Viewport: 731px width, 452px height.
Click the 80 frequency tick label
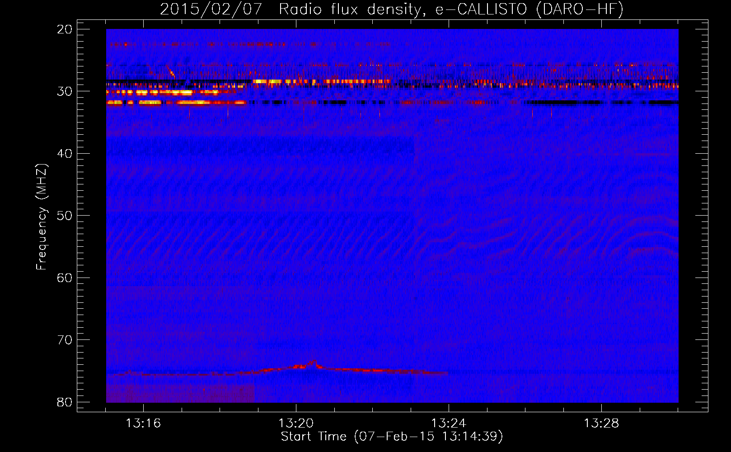(65, 402)
